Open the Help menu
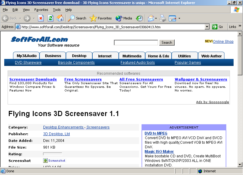The image size is (243, 175). [69, 10]
